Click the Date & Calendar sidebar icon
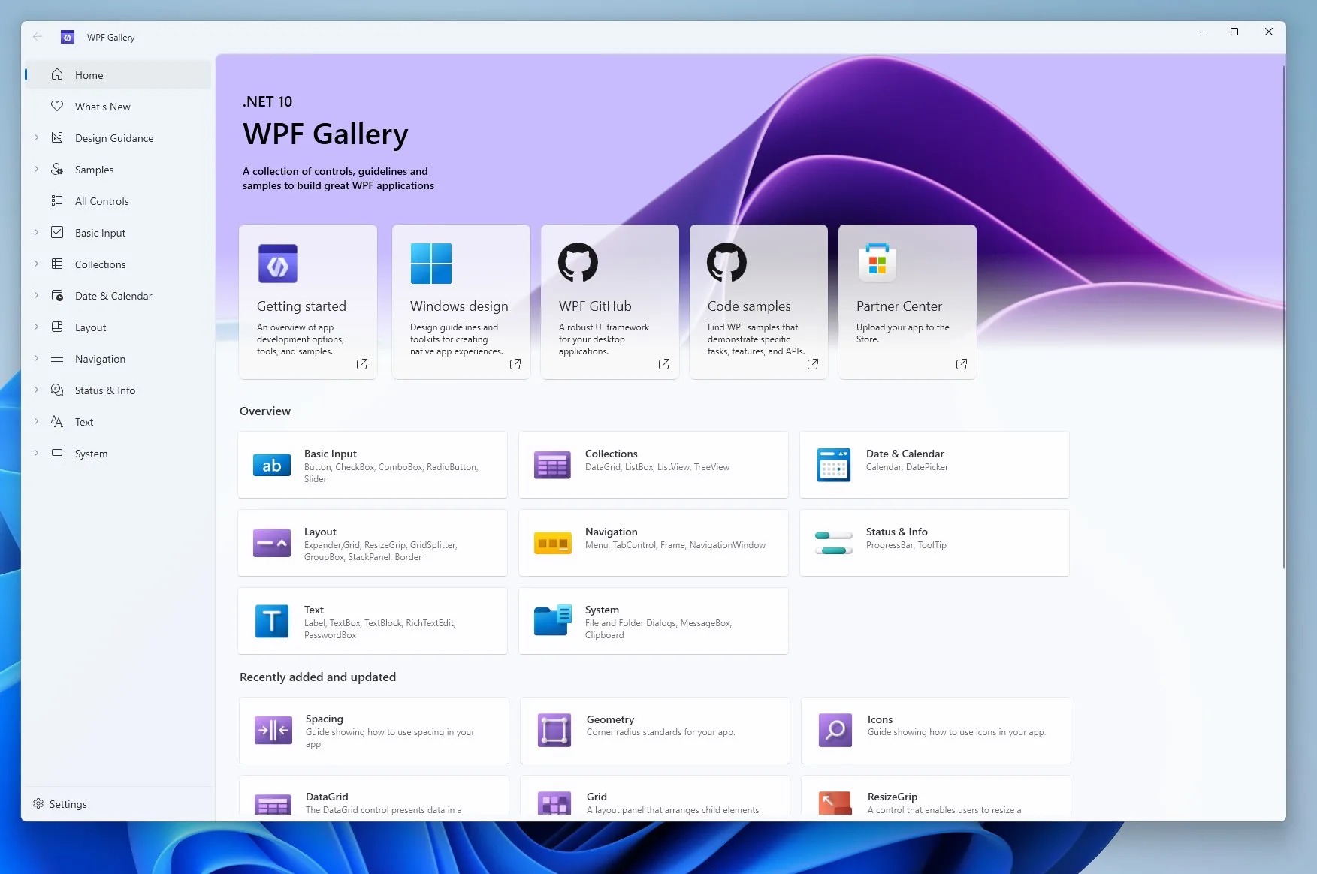This screenshot has width=1317, height=874. 57,295
